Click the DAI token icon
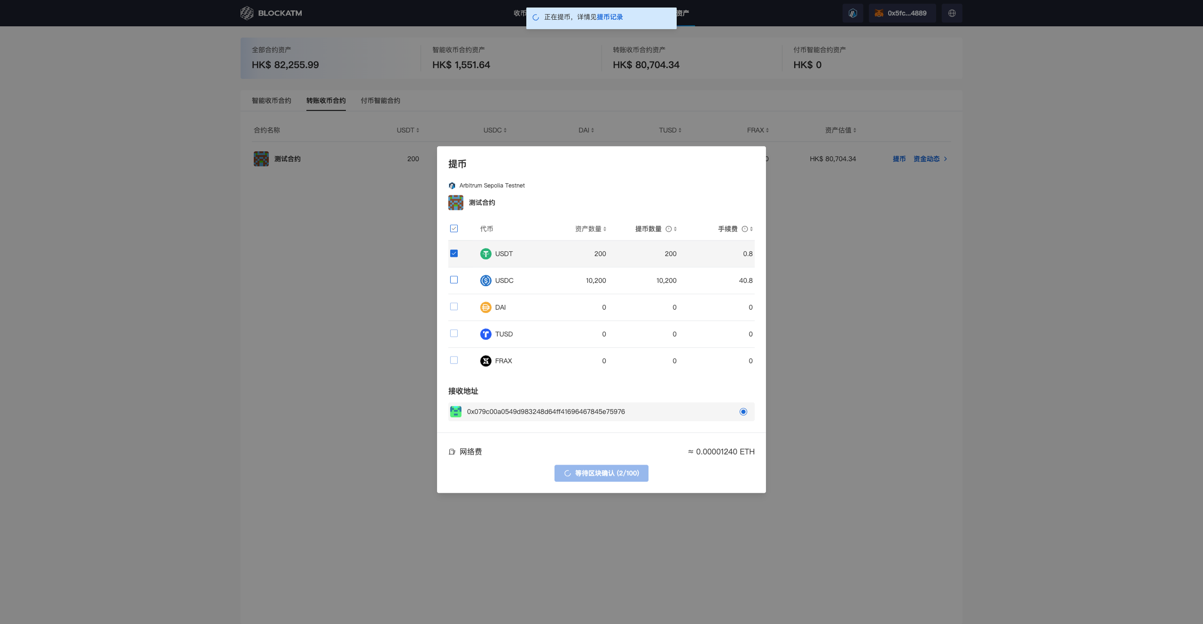The image size is (1203, 624). coord(485,307)
